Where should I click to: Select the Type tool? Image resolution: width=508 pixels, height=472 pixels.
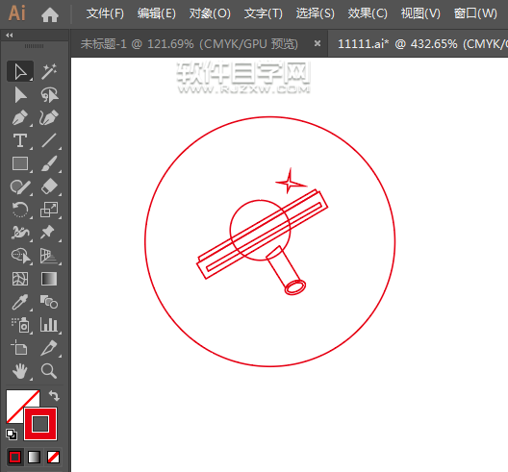point(20,140)
